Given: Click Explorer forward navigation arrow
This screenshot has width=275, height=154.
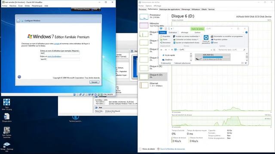Looking at the screenshot, I should (165, 50).
